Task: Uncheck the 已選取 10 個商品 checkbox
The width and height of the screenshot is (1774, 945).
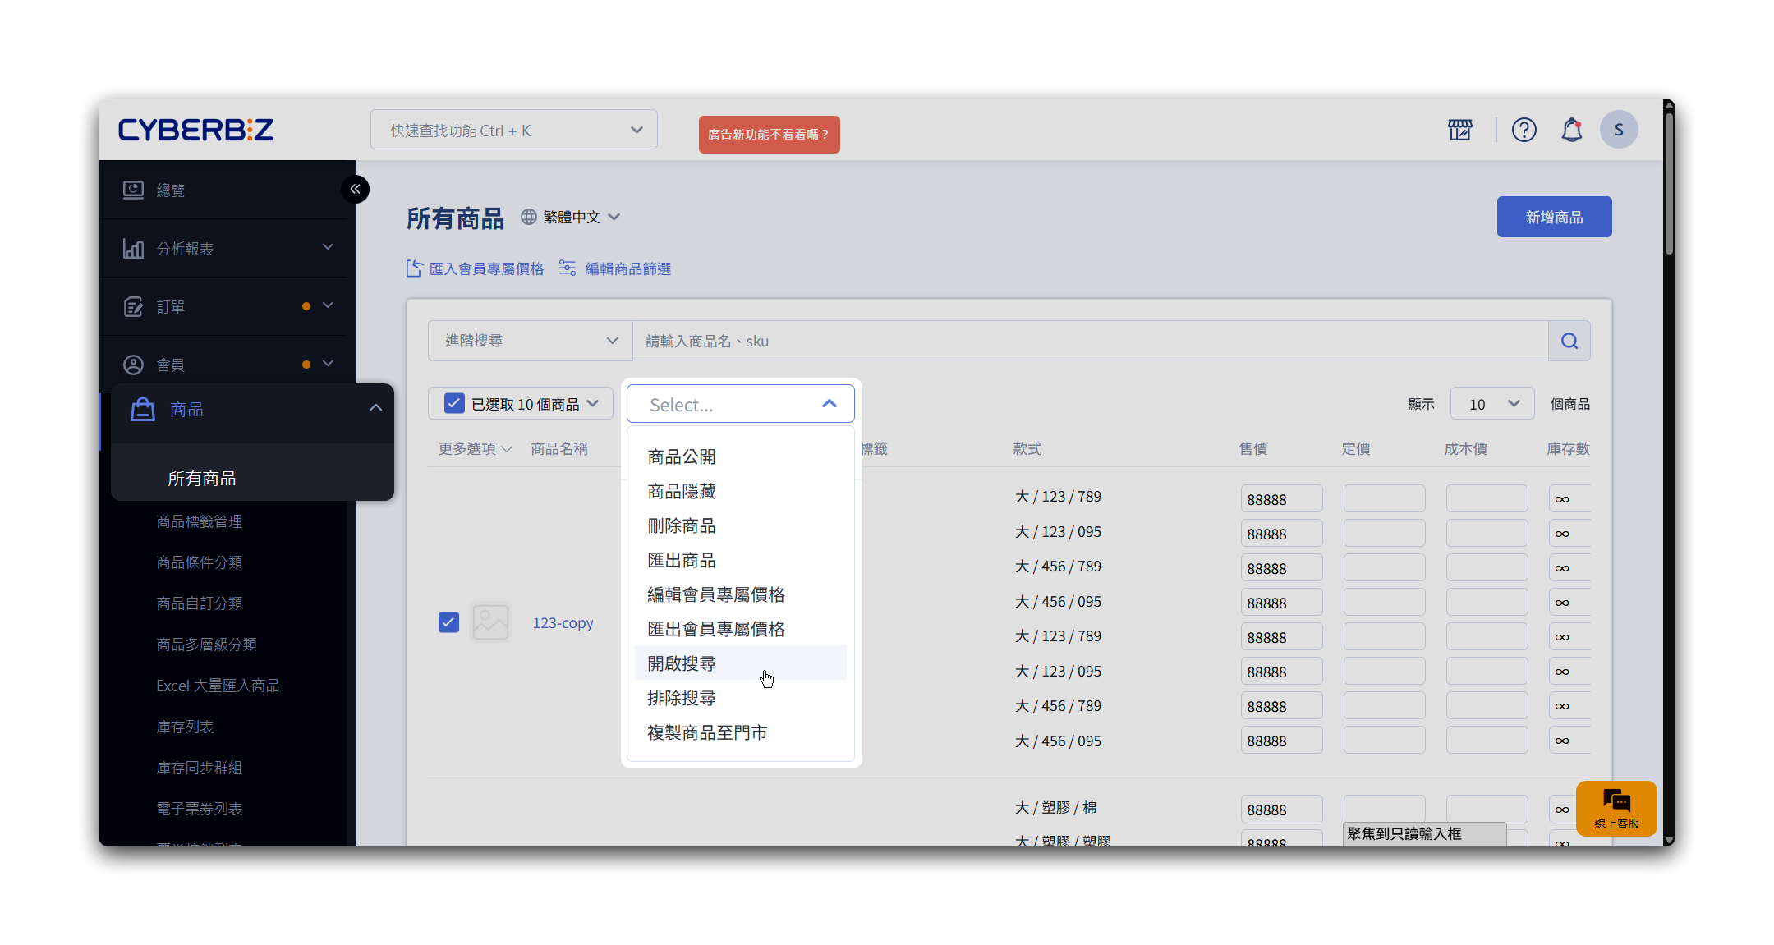Action: [454, 403]
